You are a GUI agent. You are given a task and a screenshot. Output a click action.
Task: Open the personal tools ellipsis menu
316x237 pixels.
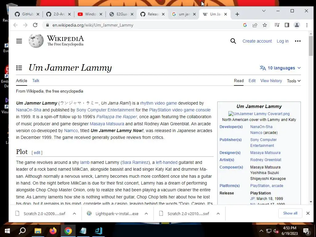(x=298, y=41)
